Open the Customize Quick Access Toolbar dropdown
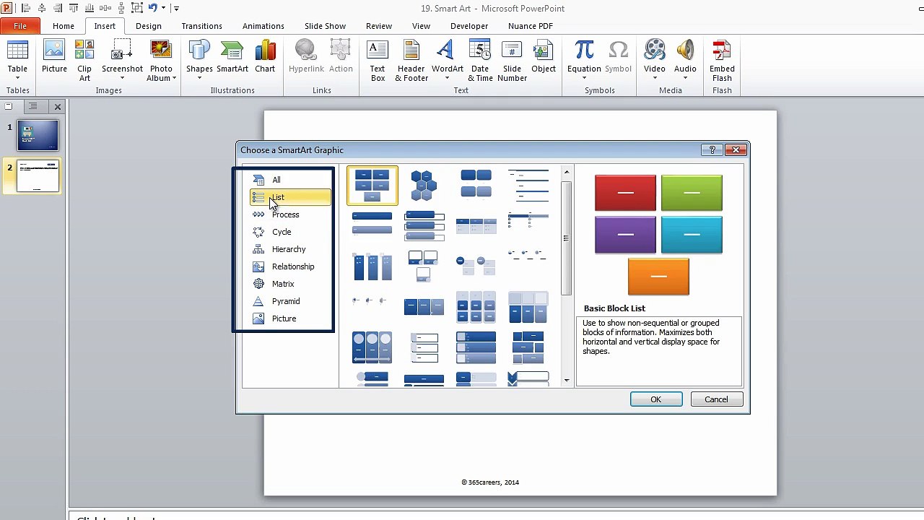 [176, 8]
